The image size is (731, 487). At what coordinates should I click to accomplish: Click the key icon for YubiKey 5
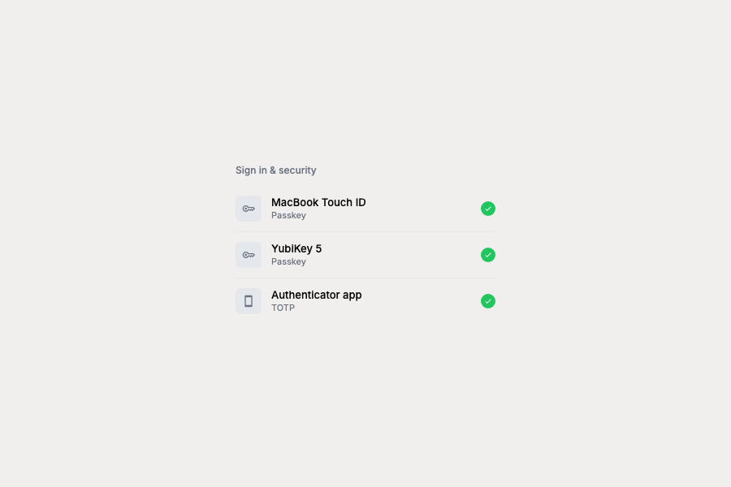[249, 254]
